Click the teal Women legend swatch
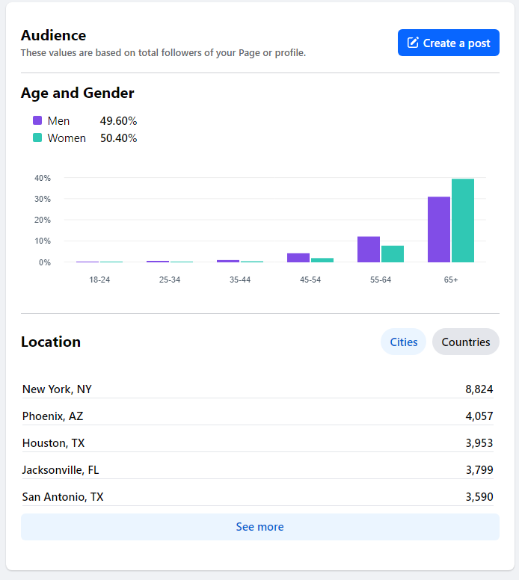The height and width of the screenshot is (580, 519). (37, 138)
